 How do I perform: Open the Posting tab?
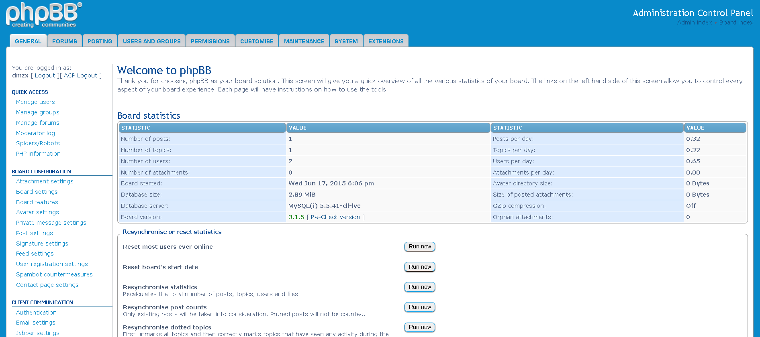pos(100,41)
